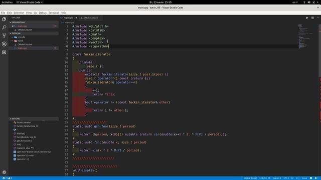321x180 pixels.
Task: Change indentation via Spaces: 4
Action: [x=277, y=178]
